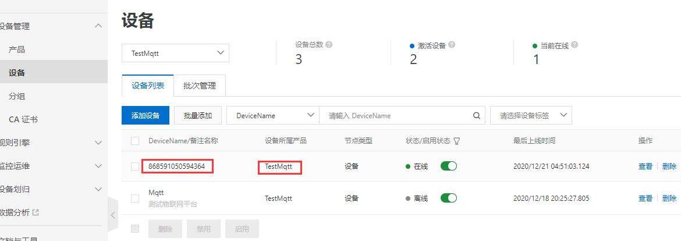This screenshot has width=681, height=241.
Task: Open the DeviceName search type dropdown
Action: [x=272, y=115]
